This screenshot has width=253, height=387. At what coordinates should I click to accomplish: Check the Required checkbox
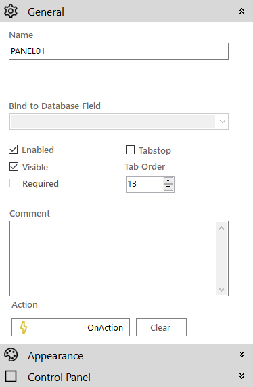pos(14,183)
